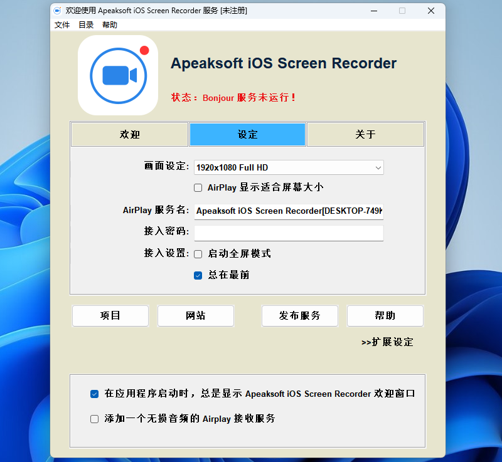Click the Apeaksoft iOS Screen Recorder heading
502x462 pixels.
click(284, 63)
